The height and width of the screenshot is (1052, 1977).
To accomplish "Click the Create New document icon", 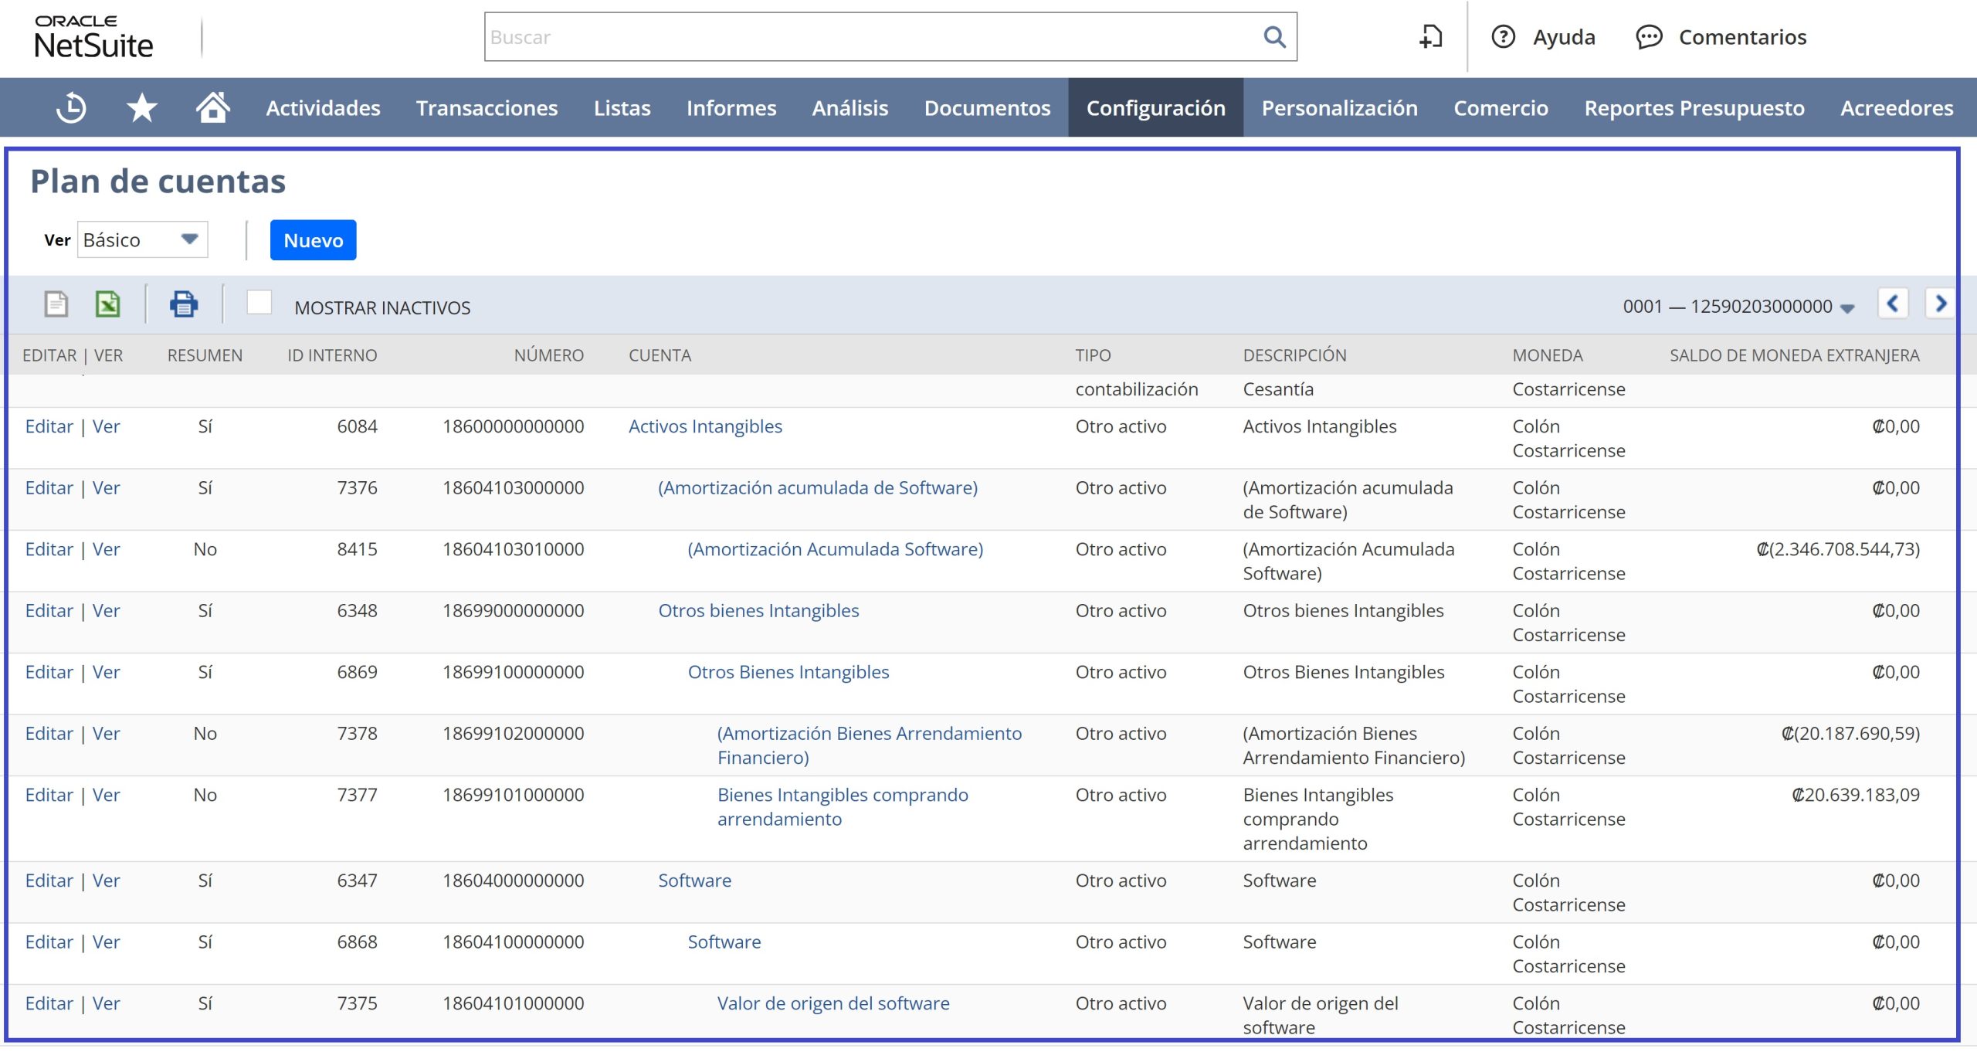I will pyautogui.click(x=1430, y=37).
